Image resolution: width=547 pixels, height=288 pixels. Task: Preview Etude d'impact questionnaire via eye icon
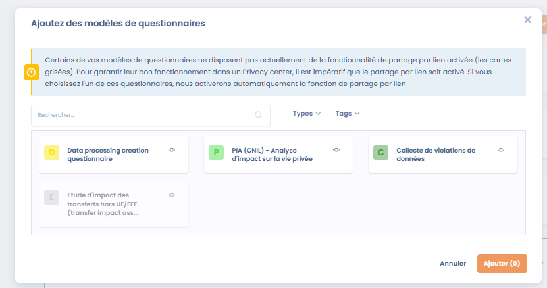point(172,195)
